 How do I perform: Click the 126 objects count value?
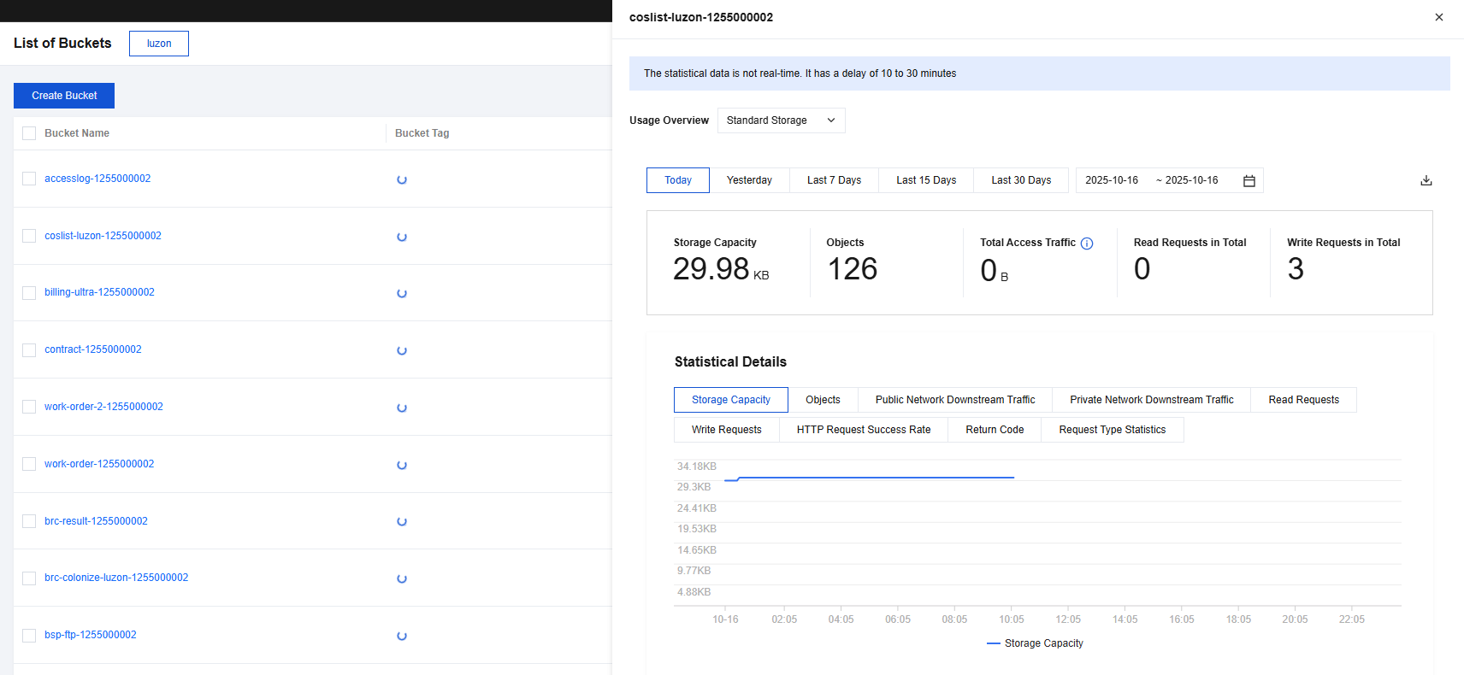coord(852,269)
